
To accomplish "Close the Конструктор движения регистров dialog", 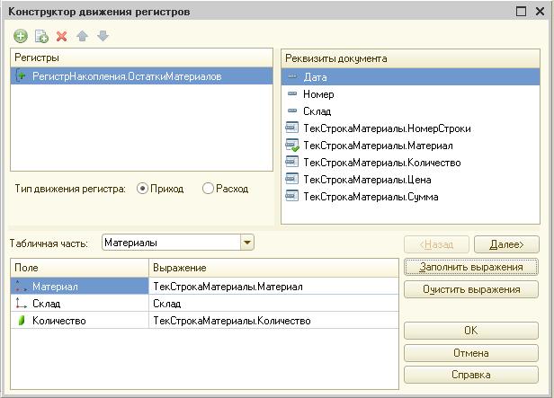I will [540, 12].
